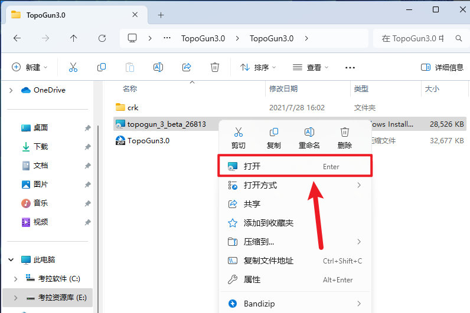Click the Rename (重命名) icon in context menu
The height and width of the screenshot is (313, 470).
309,132
